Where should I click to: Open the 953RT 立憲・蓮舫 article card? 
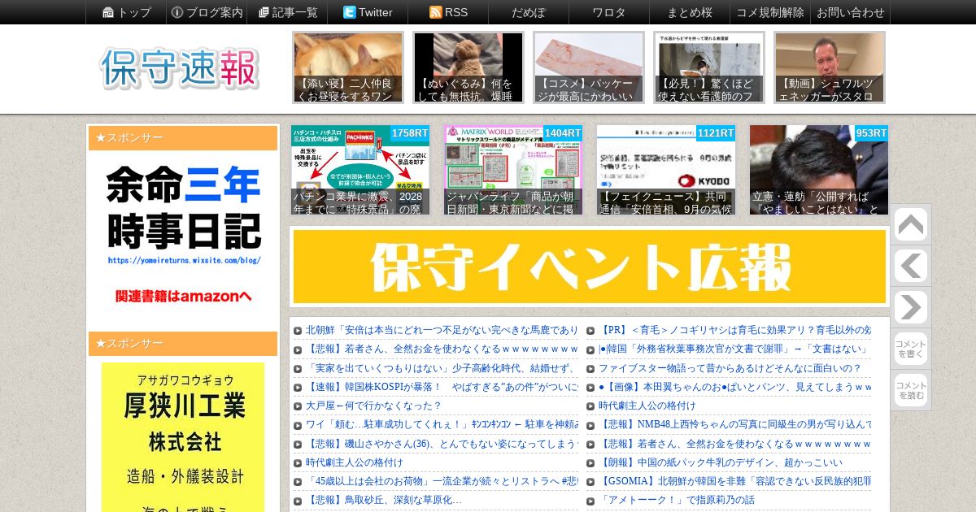819,170
